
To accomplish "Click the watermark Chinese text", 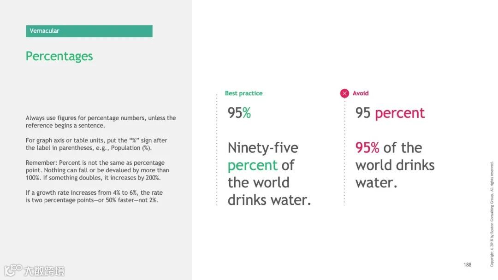I will coord(44,271).
